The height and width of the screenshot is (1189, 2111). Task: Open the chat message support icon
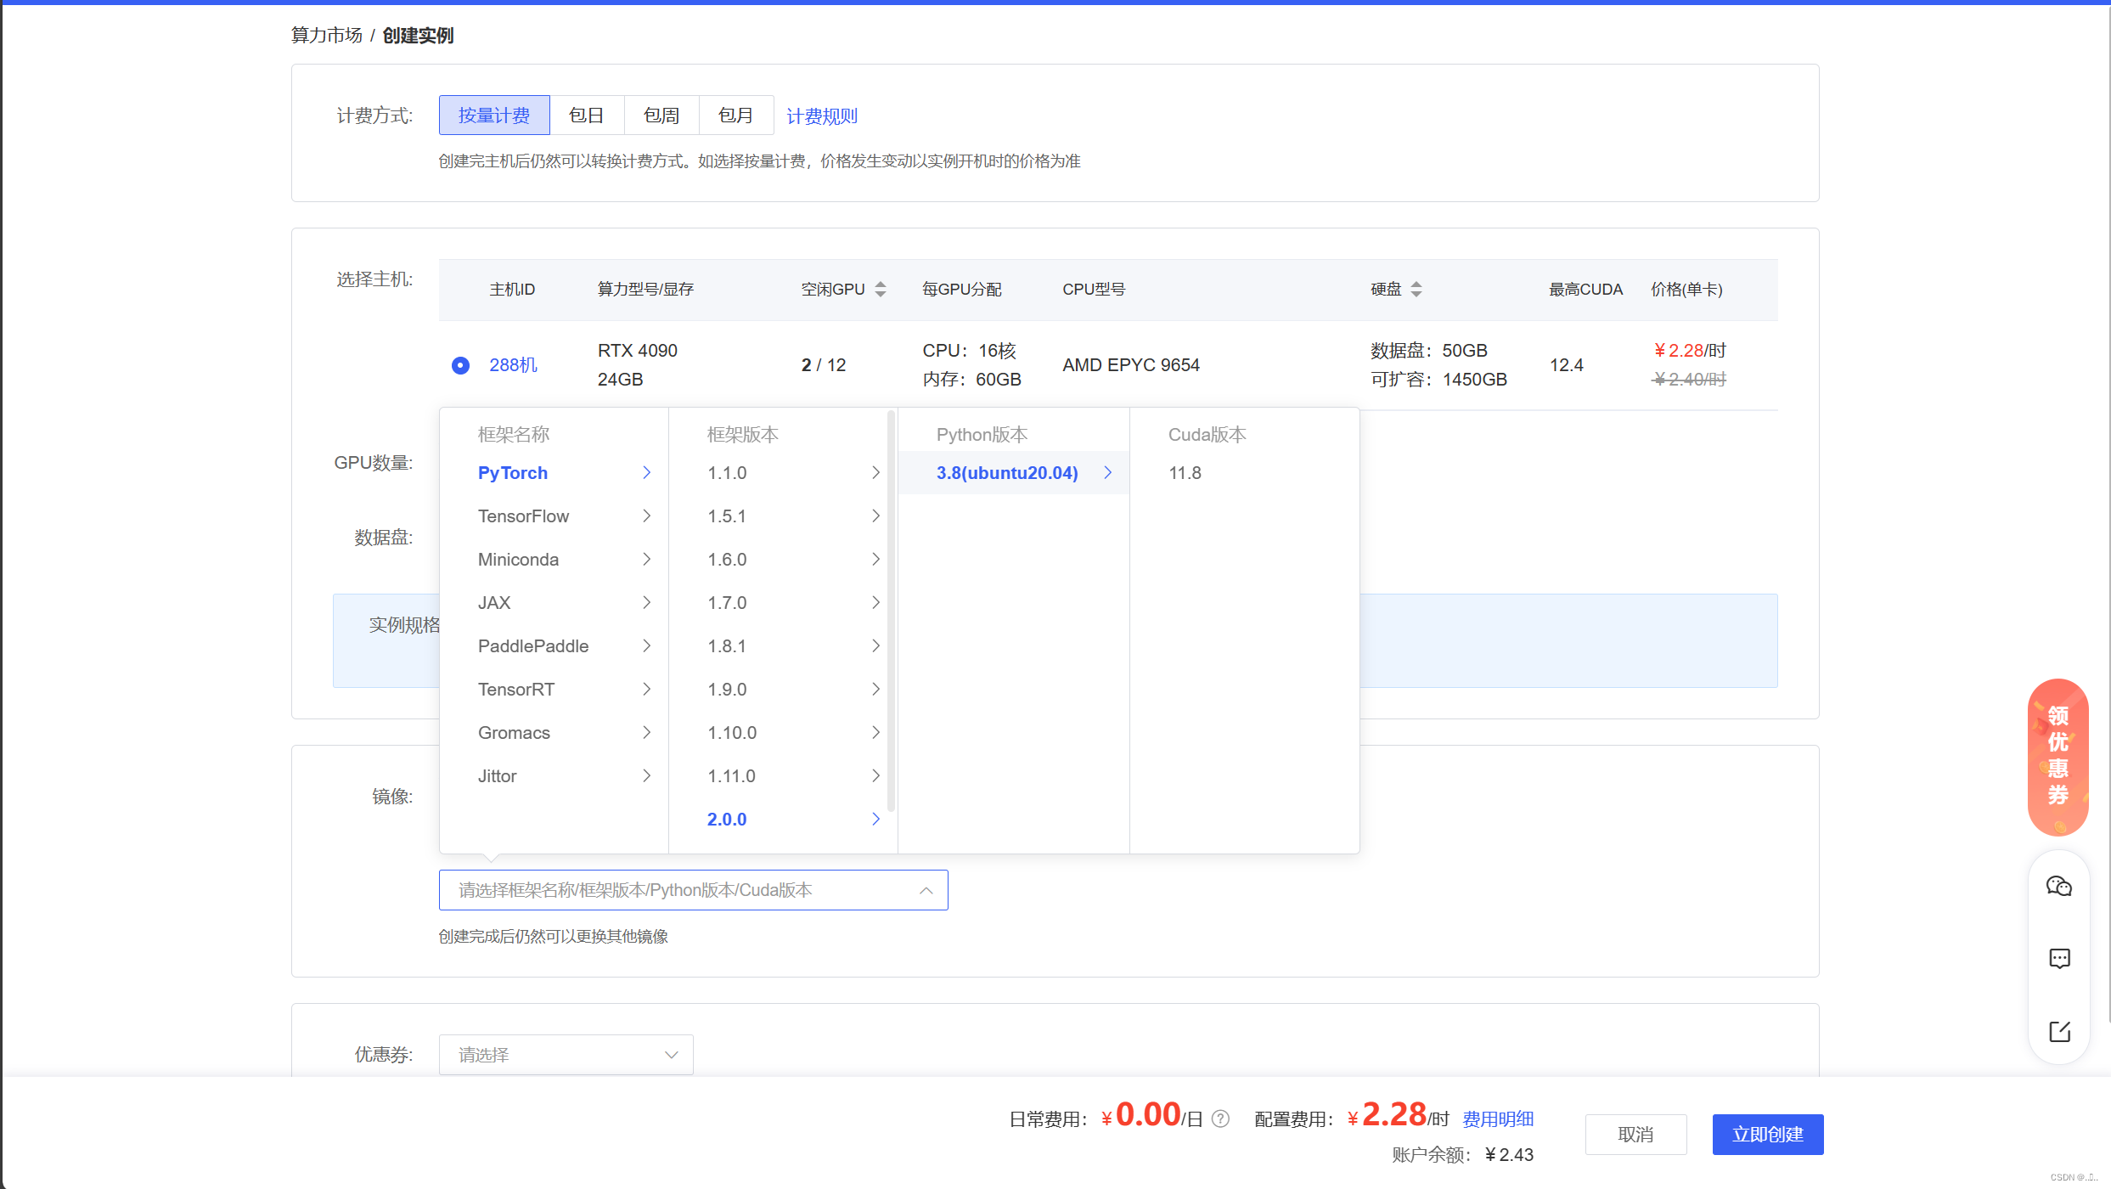coord(2059,959)
